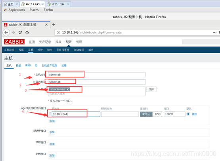Go to 关联项事件 submenu
This screenshot has width=220, height=161.
coord(63,50)
